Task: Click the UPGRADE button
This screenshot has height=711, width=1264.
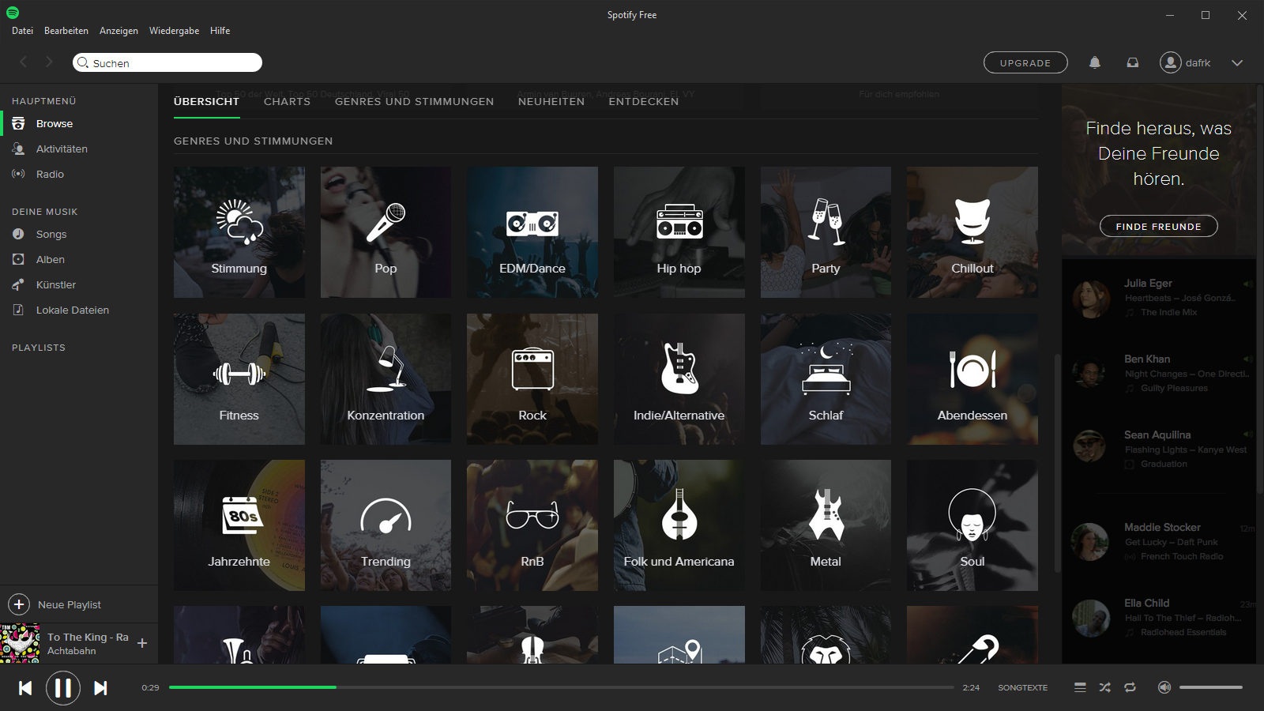Action: coord(1025,62)
